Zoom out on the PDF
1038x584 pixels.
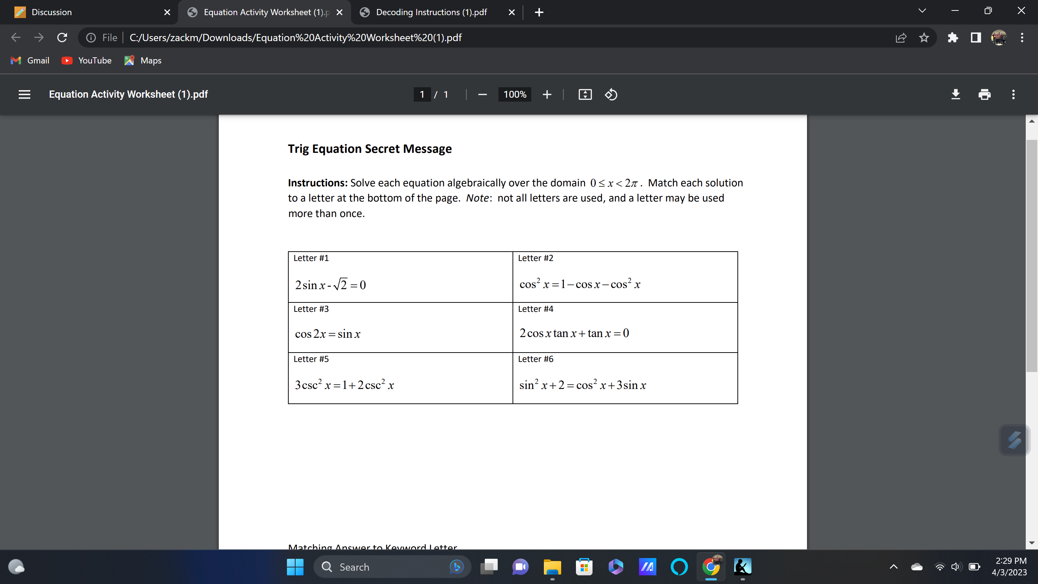pos(482,94)
